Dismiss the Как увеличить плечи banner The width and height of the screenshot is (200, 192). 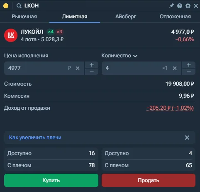coord(187,138)
